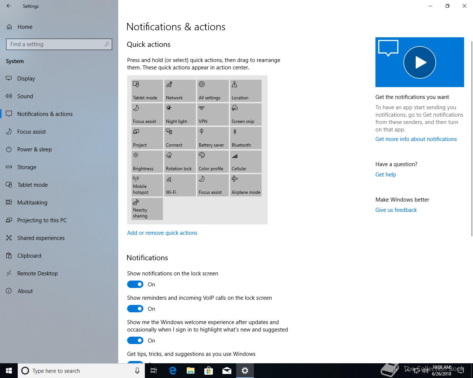The image size is (473, 378).
Task: Toggle Show notifications on the lock screen
Action: point(135,284)
